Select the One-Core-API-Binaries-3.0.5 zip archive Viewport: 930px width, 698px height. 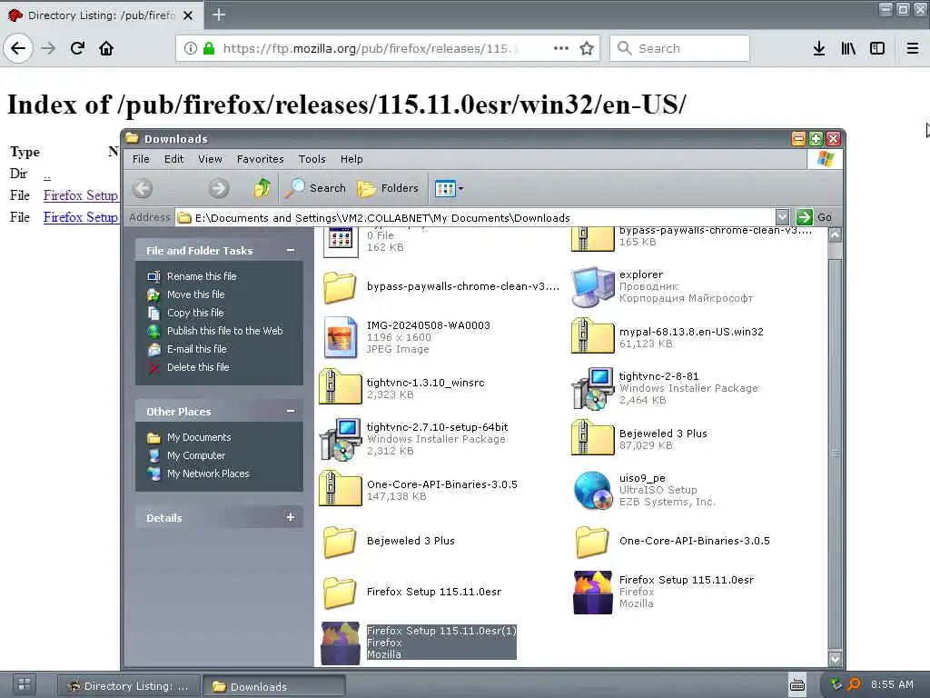click(419, 490)
